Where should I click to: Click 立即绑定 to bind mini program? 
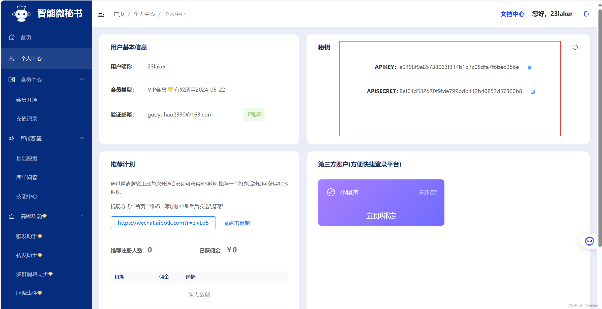coord(381,216)
